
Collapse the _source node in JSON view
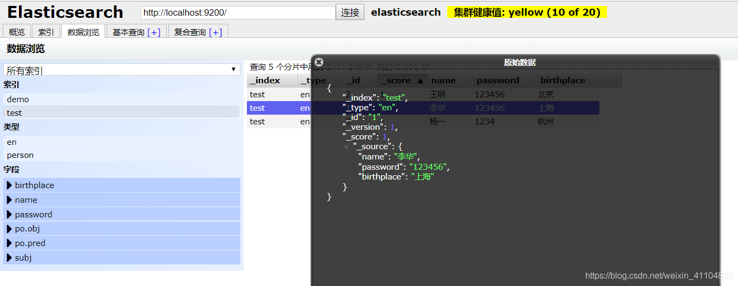click(347, 147)
